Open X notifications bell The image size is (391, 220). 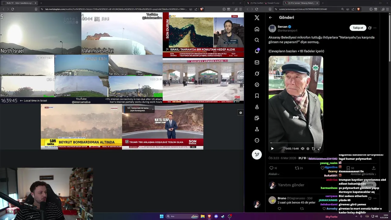257,51
